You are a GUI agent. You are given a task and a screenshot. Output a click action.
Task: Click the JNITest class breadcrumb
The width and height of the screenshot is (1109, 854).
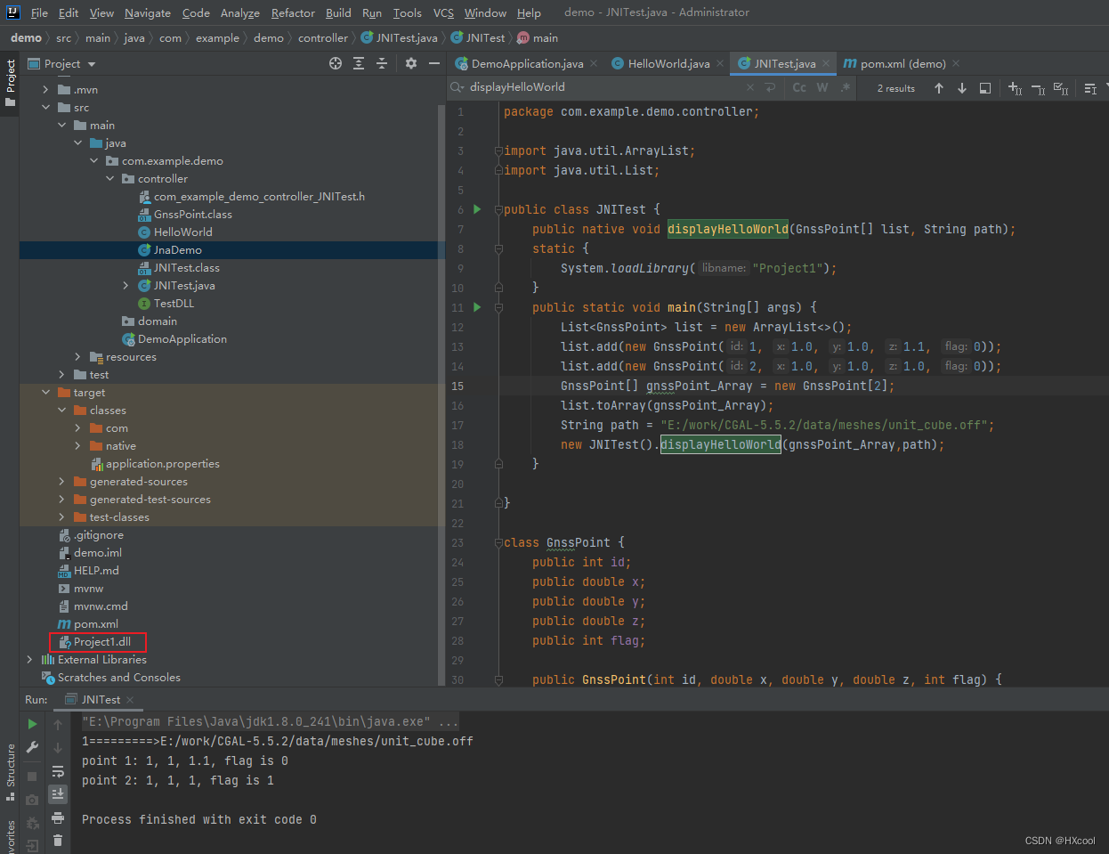click(x=478, y=38)
